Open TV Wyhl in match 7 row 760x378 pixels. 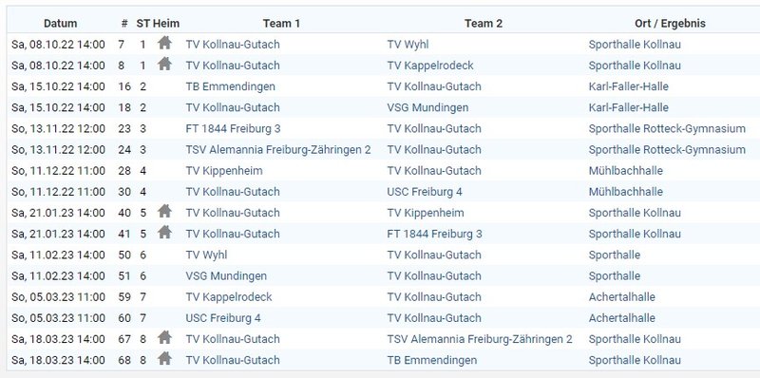(x=408, y=45)
